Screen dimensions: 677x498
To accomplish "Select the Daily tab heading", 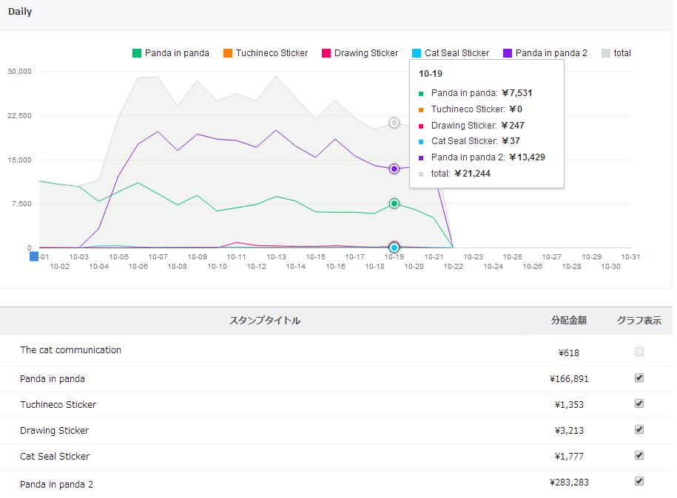I will (20, 12).
